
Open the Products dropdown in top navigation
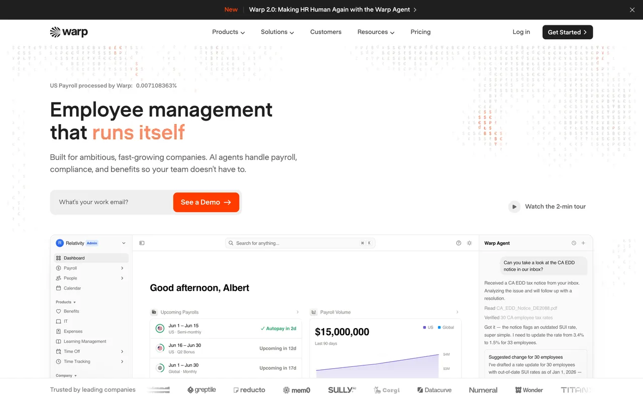[x=229, y=32]
